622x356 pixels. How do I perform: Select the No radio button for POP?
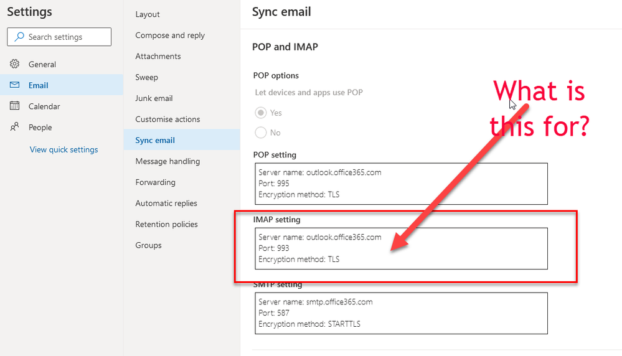point(260,133)
